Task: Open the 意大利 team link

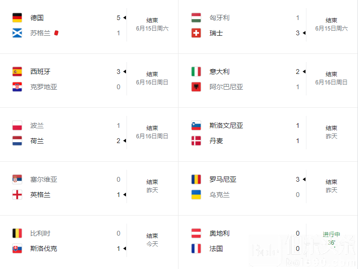Action: pyautogui.click(x=220, y=72)
